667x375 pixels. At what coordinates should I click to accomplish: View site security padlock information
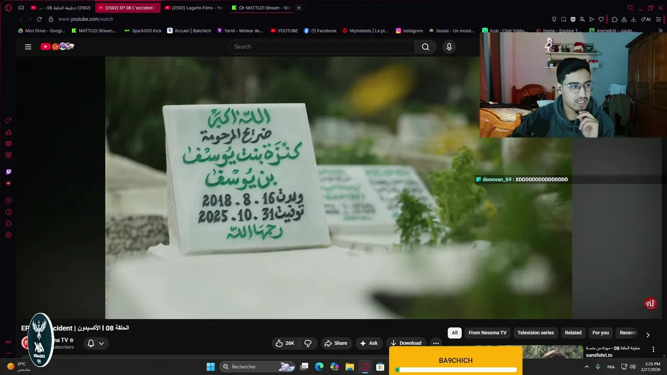pos(51,19)
